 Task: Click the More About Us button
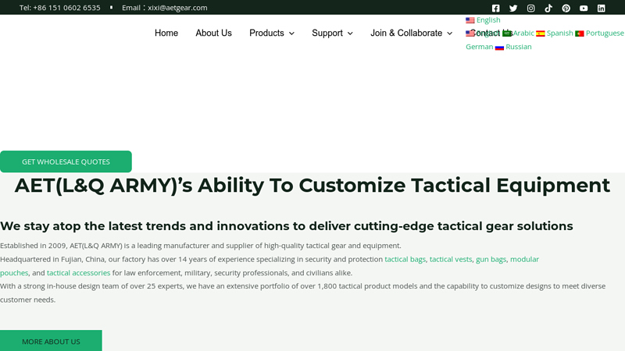tap(51, 341)
